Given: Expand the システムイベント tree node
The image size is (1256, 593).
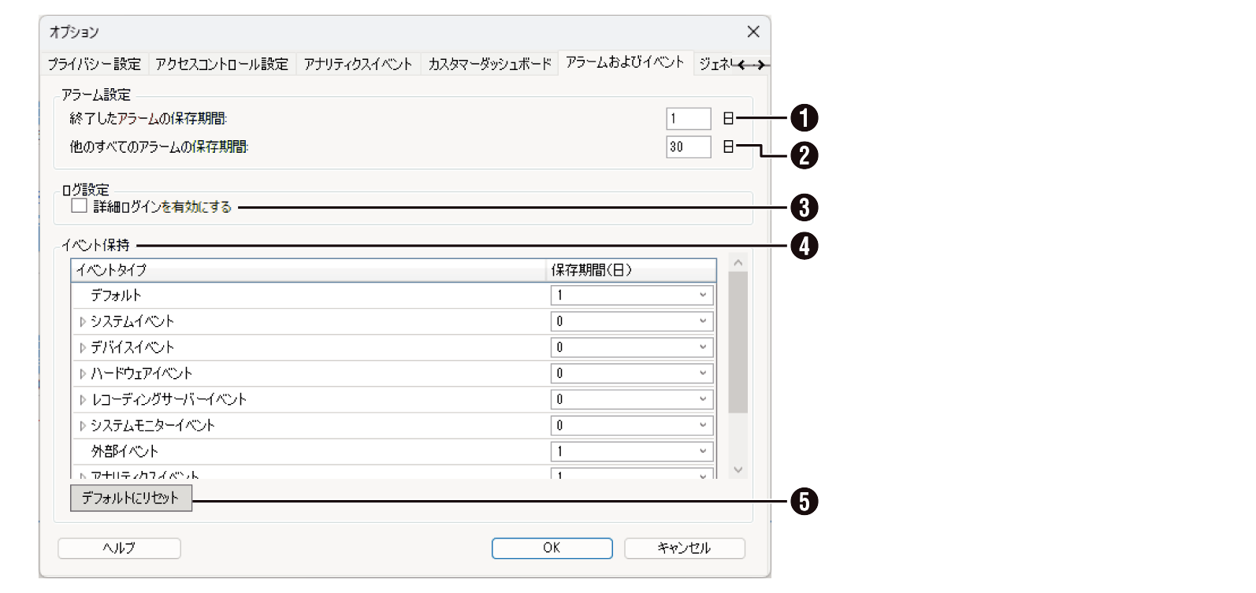Looking at the screenshot, I should click(x=83, y=321).
